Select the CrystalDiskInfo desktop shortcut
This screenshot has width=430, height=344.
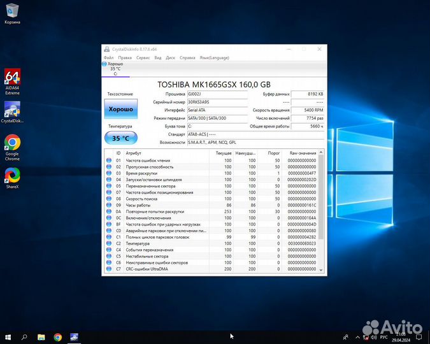12,112
